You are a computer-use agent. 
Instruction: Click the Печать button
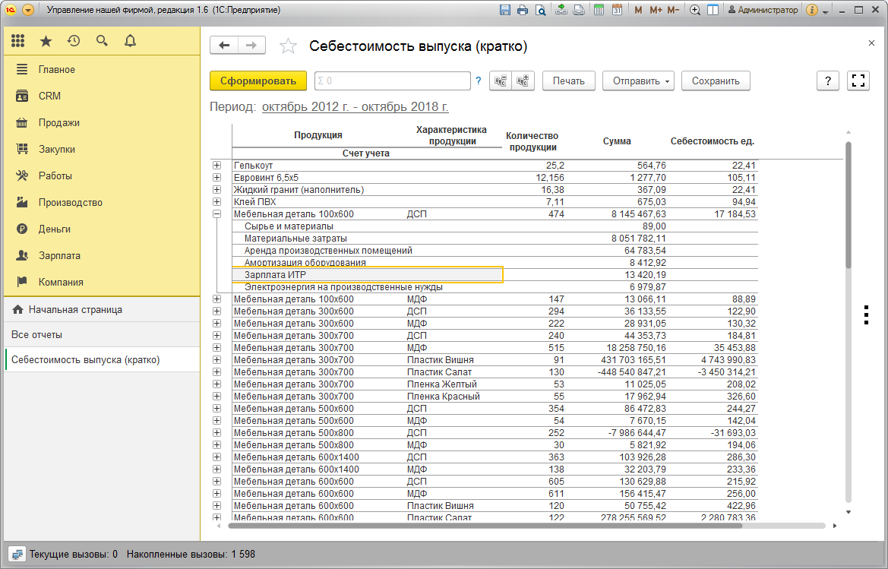tap(569, 81)
